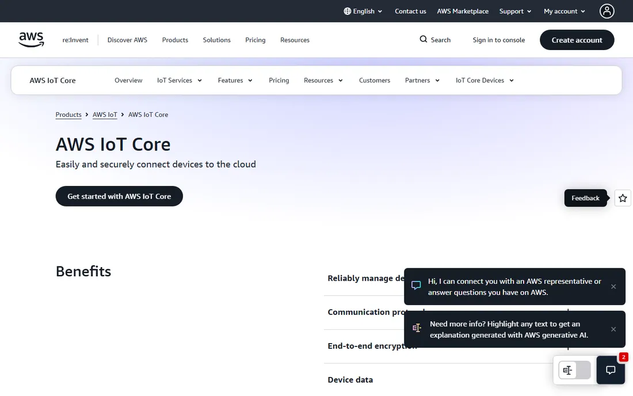The image size is (633, 396).
Task: Open Resources in the main navigation
Action: 295,40
